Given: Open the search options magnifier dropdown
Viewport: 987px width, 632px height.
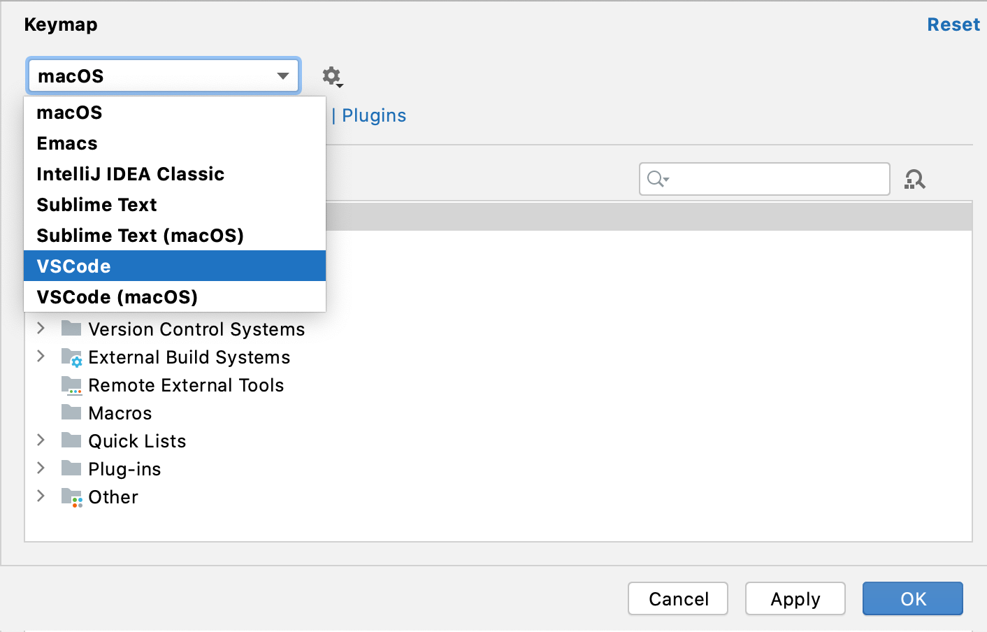Looking at the screenshot, I should coord(656,179).
